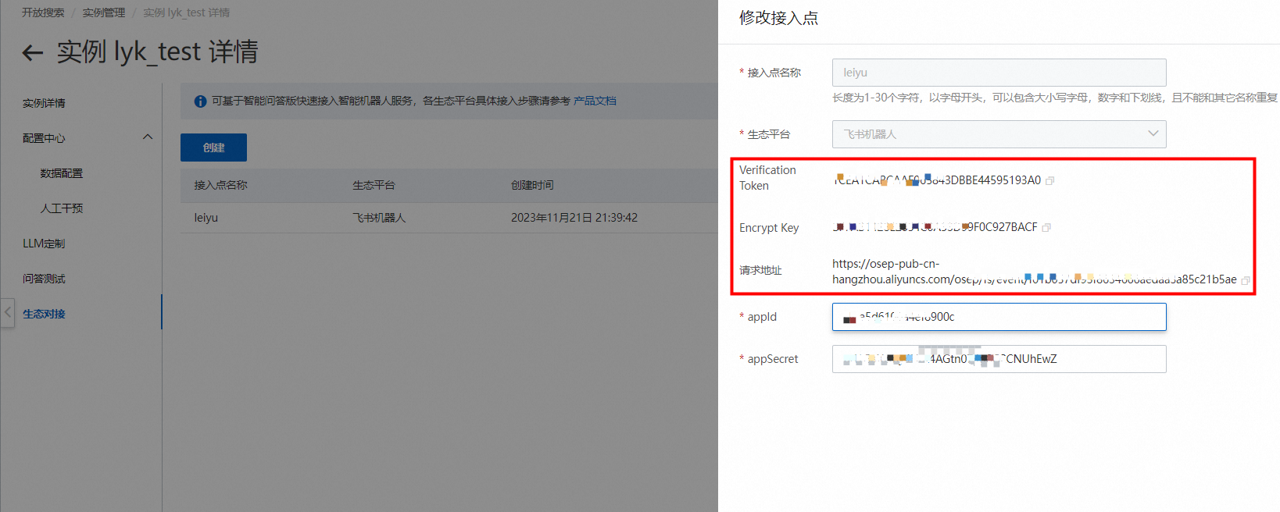Screen dimensions: 1280x512
Task: Collapse the 配置中心 menu group
Action: 148,137
